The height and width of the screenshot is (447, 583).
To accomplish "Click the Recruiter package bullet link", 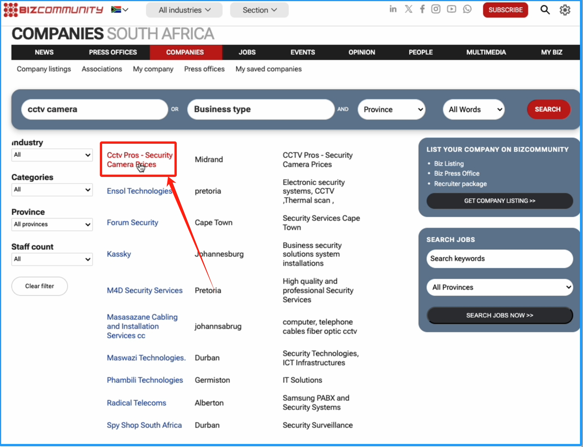I will coord(461,184).
